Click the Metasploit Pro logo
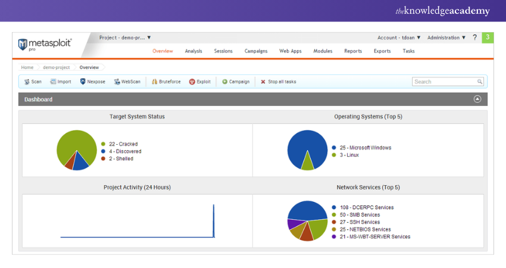This screenshot has width=506, height=268. [x=45, y=45]
